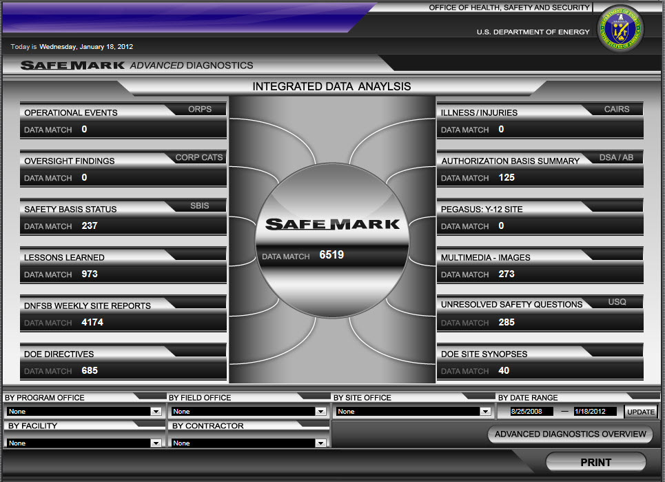Open the DOE Directives panel
The height and width of the screenshot is (482, 665).
(x=123, y=362)
